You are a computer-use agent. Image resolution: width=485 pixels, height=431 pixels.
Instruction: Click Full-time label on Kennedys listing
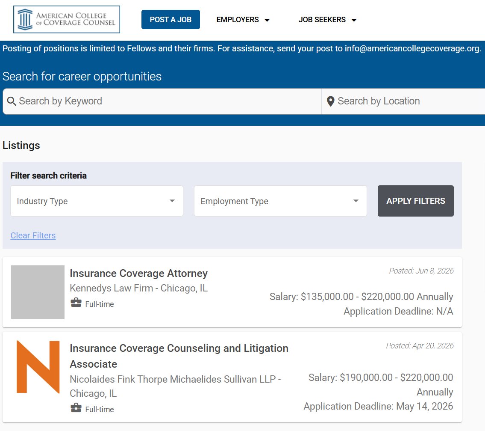tap(100, 304)
